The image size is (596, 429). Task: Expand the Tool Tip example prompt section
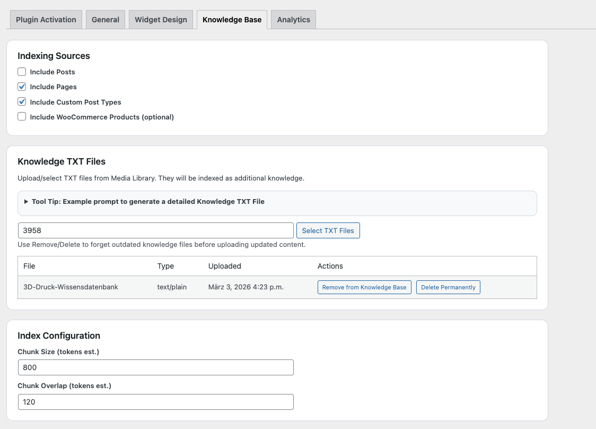144,202
